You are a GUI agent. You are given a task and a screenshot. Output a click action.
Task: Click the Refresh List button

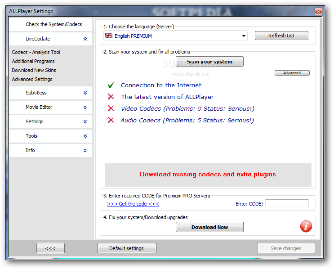click(x=281, y=36)
